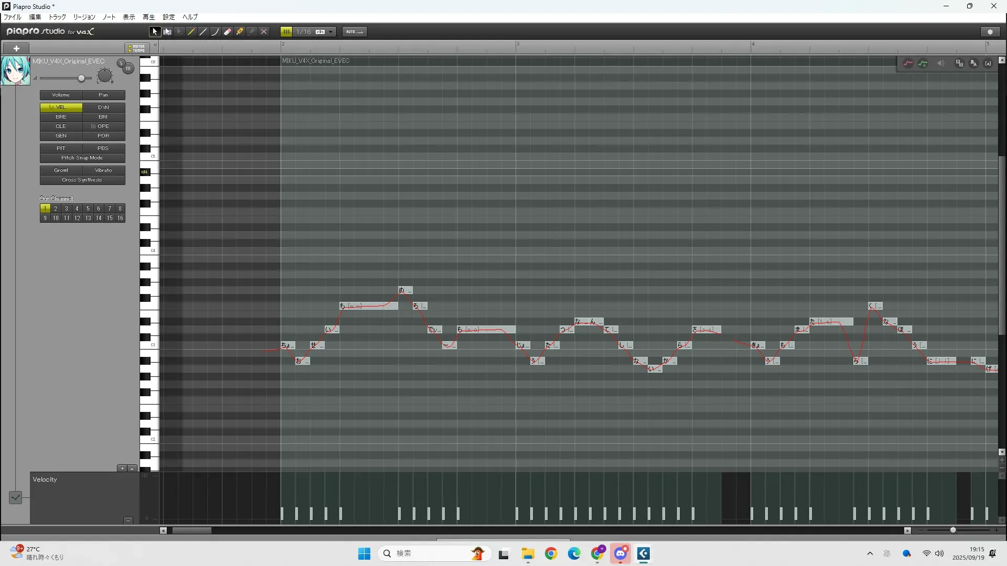1007x566 pixels.
Task: Mute the MIKU_V4X track
Action: pyautogui.click(x=128, y=69)
